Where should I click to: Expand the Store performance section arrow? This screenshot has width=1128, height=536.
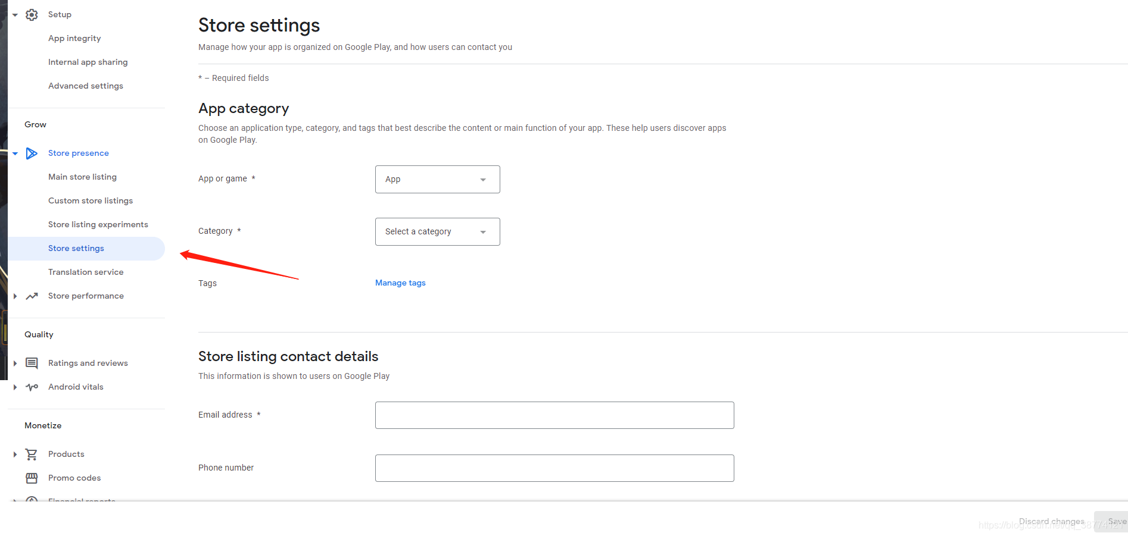pos(15,296)
